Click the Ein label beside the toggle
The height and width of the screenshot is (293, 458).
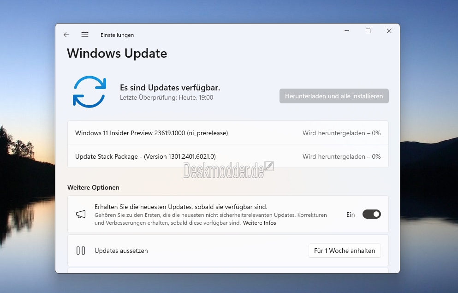[x=351, y=215]
